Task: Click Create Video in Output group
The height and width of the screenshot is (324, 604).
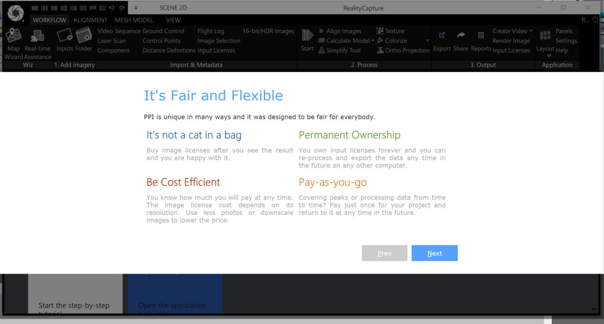Action: [510, 31]
